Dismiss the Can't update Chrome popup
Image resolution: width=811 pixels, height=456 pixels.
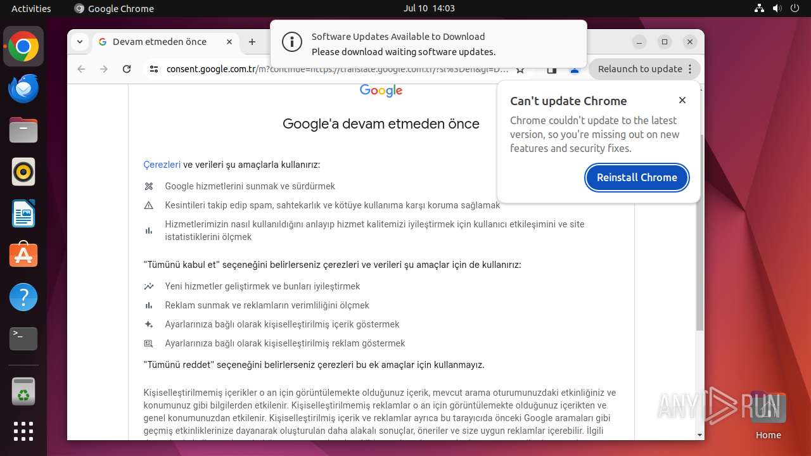point(682,100)
